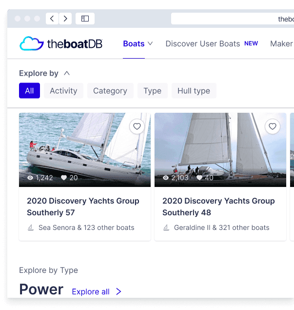Favorite the Southerly 48 with heart icon
294x310 pixels.
[272, 126]
